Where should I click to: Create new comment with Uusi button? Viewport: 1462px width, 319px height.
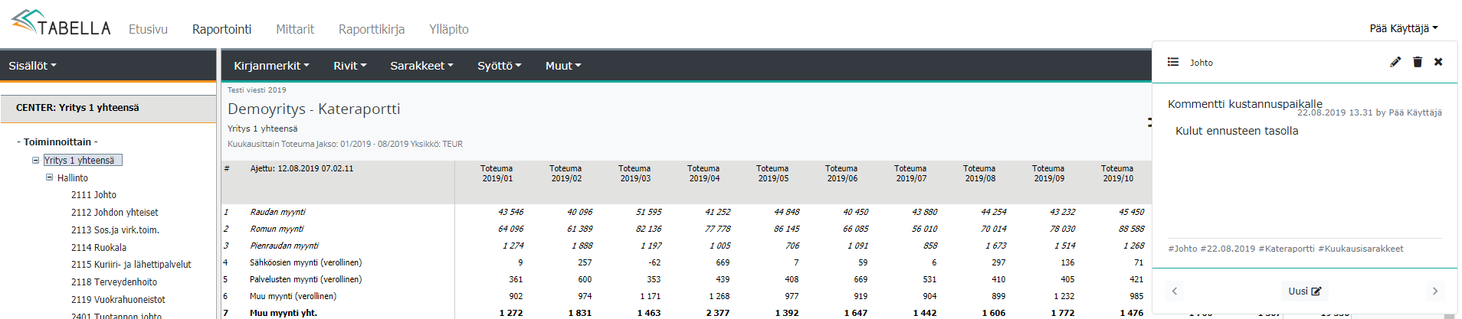(x=1304, y=291)
